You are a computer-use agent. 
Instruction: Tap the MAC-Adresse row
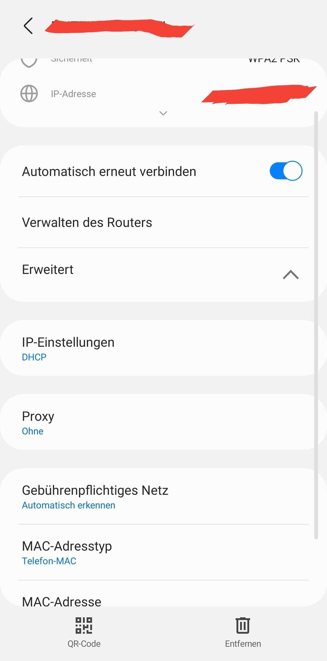(62, 601)
